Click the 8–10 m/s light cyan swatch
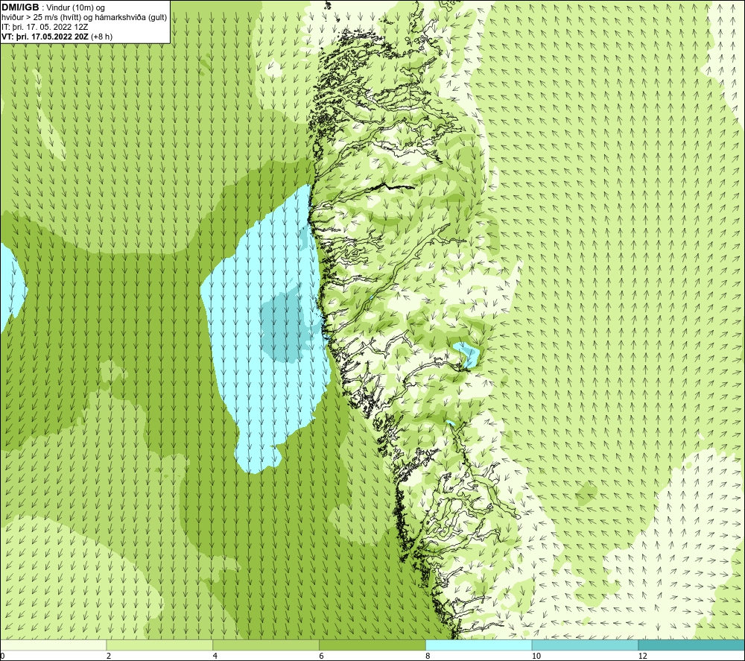The height and width of the screenshot is (661, 745). tap(478, 645)
